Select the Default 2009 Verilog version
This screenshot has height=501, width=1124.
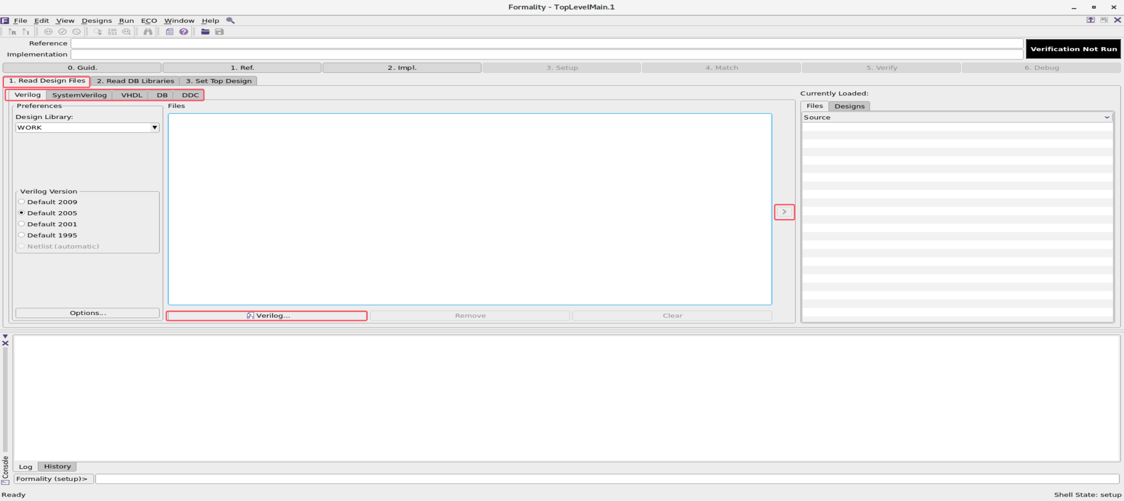click(x=21, y=202)
